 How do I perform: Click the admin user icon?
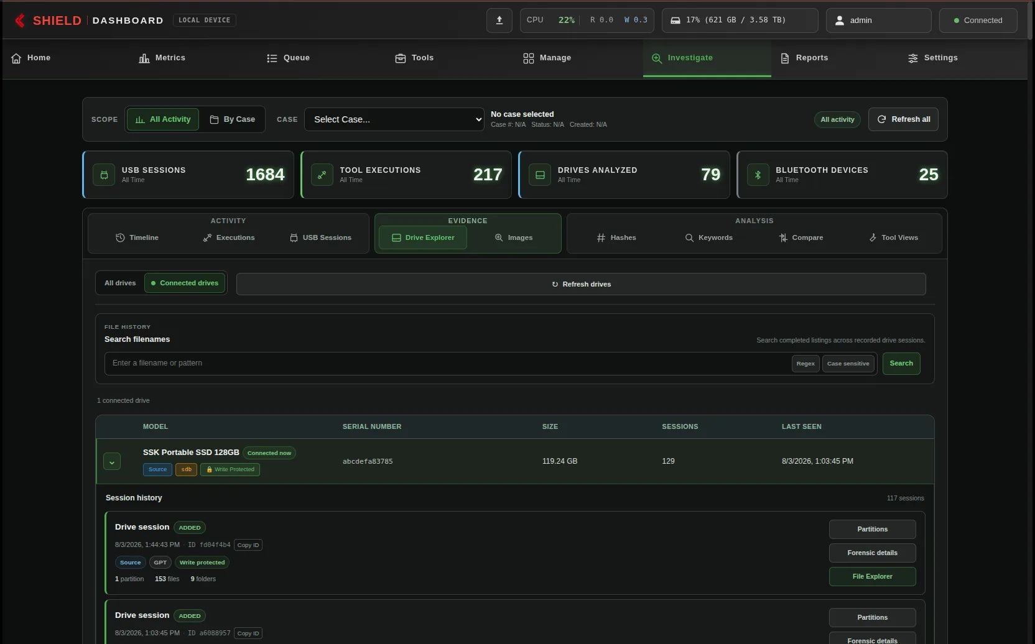[x=839, y=21]
